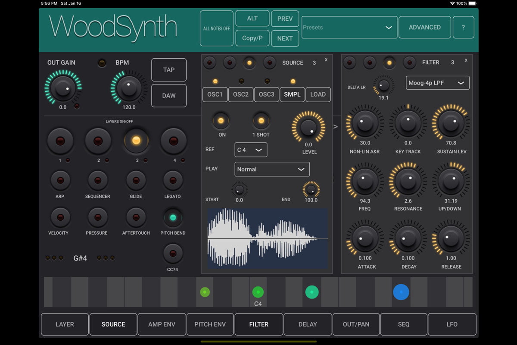Toggle the 1 SHOT light button
517x345 pixels.
pos(261,121)
